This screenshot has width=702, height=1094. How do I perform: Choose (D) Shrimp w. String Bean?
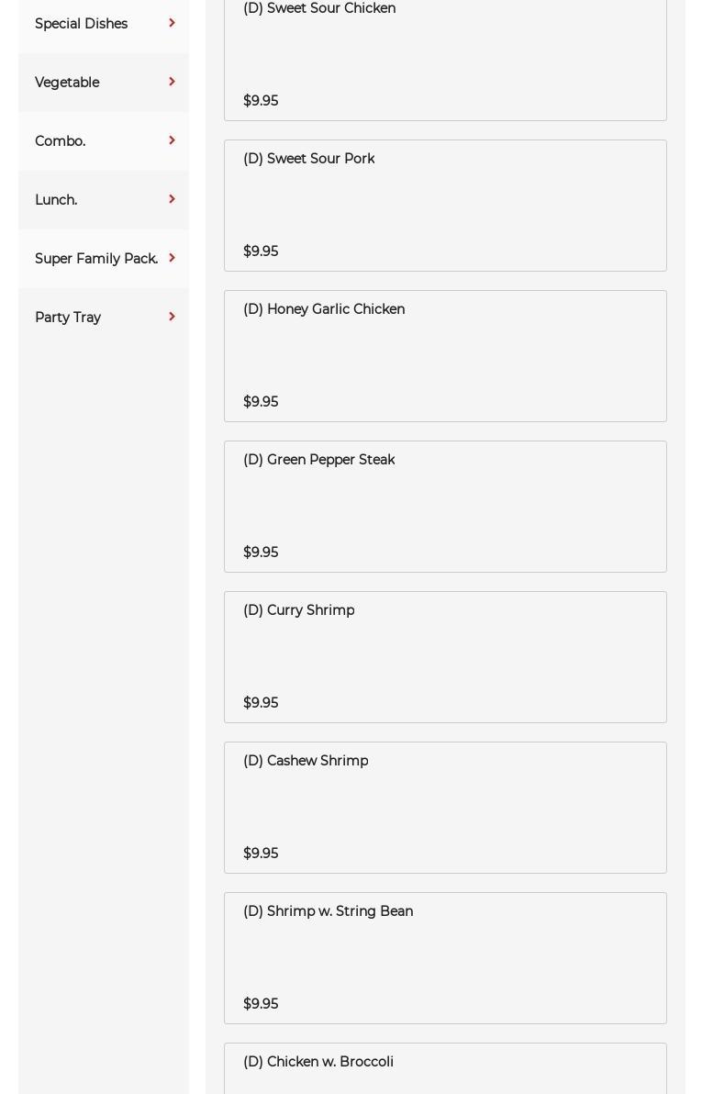pos(445,958)
